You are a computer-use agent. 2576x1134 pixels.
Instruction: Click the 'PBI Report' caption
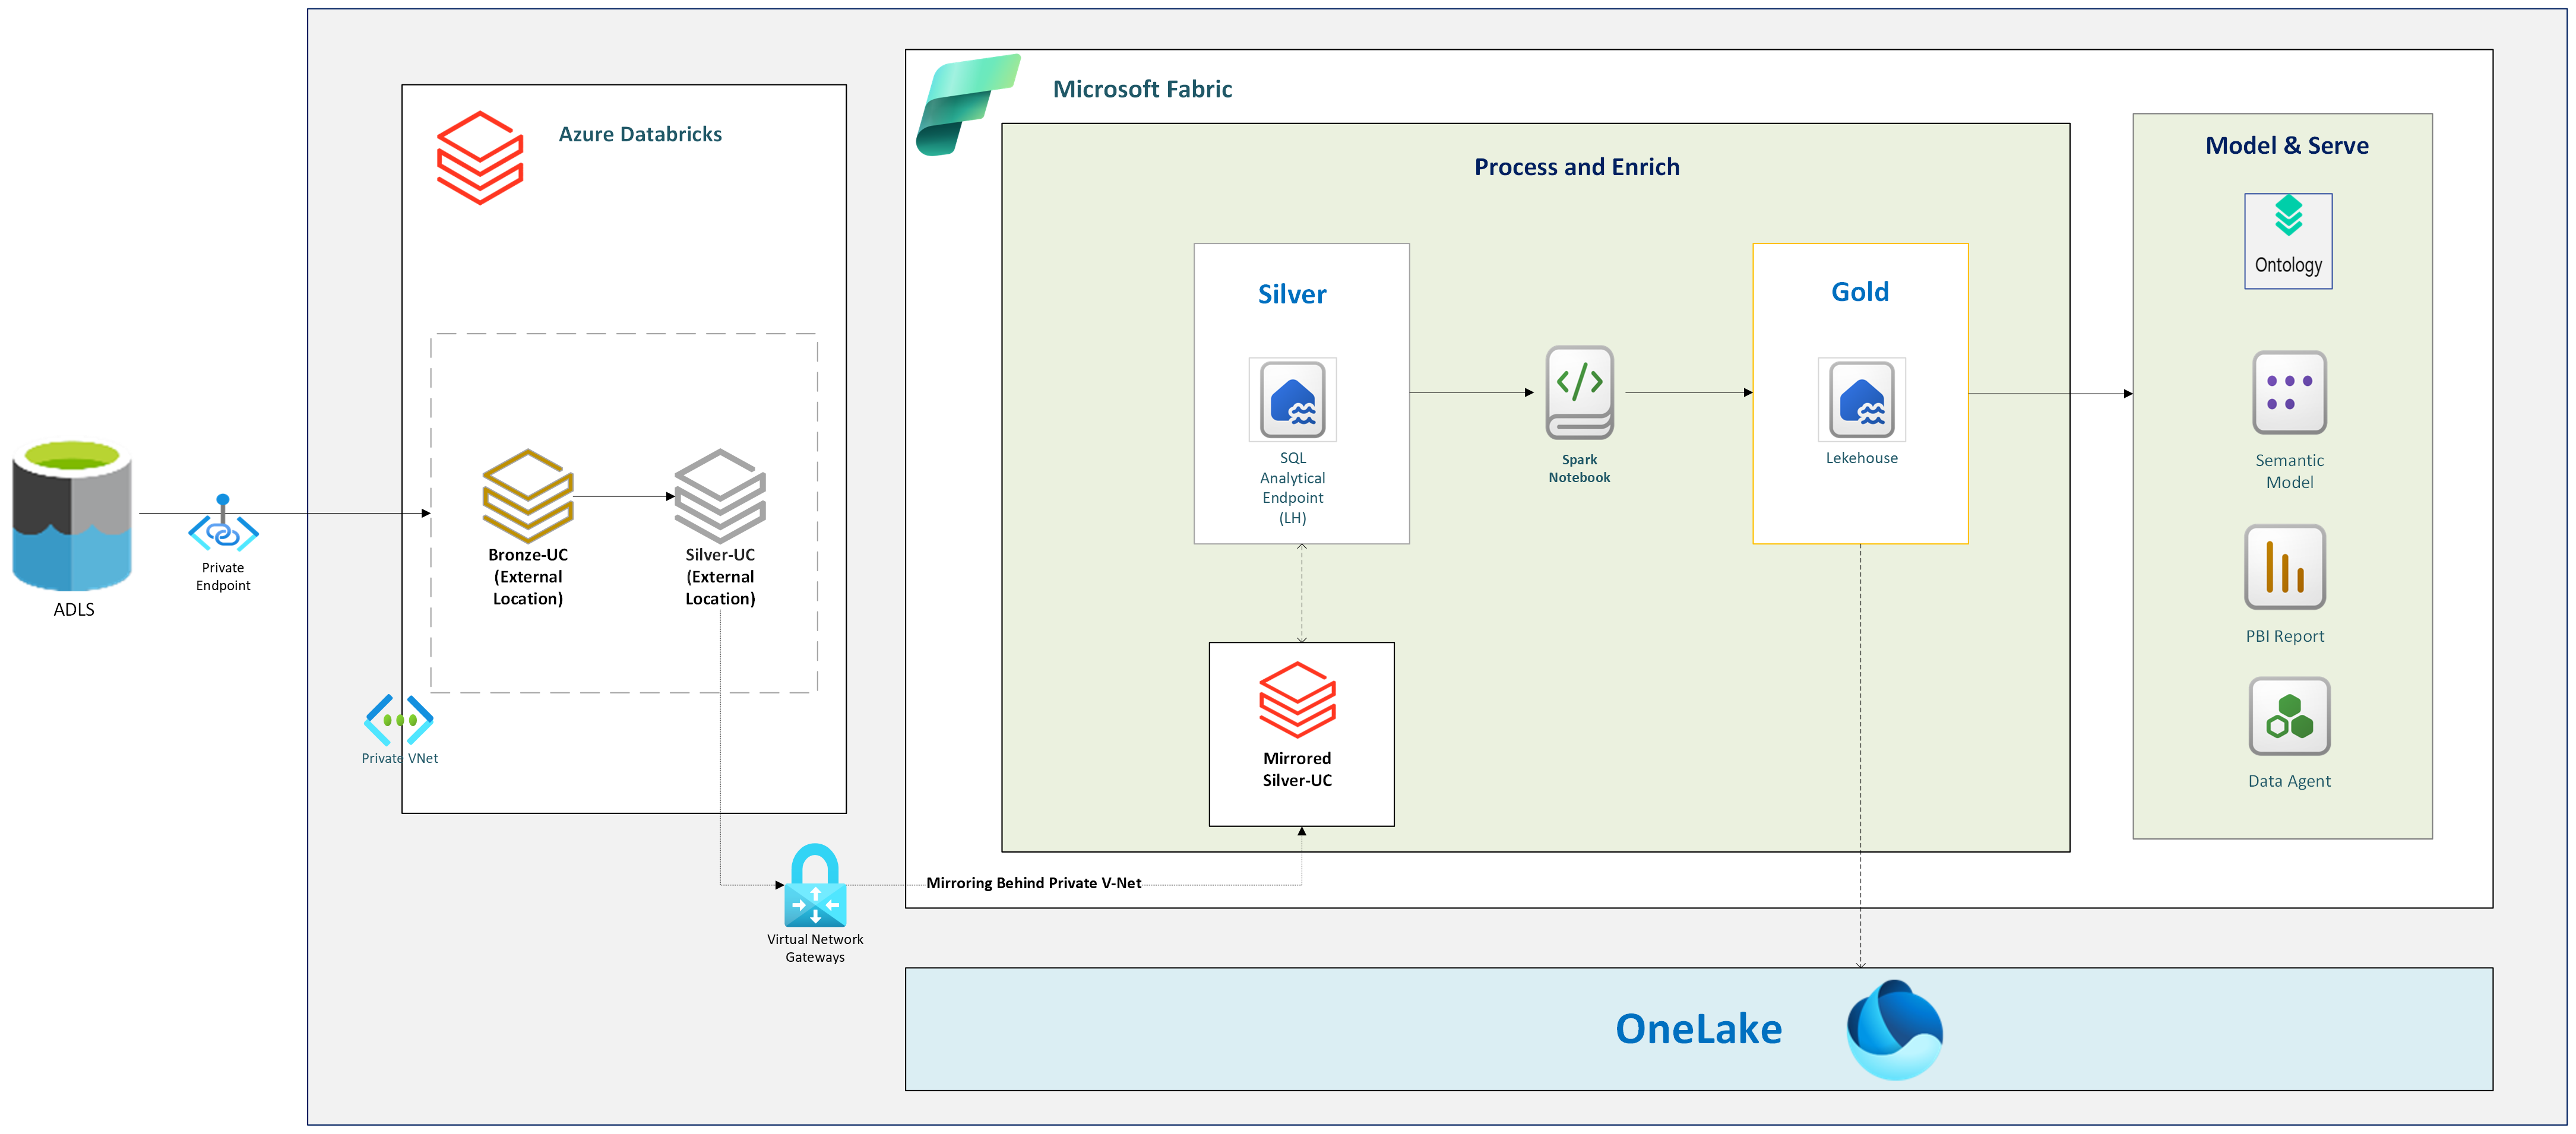coord(2285,636)
